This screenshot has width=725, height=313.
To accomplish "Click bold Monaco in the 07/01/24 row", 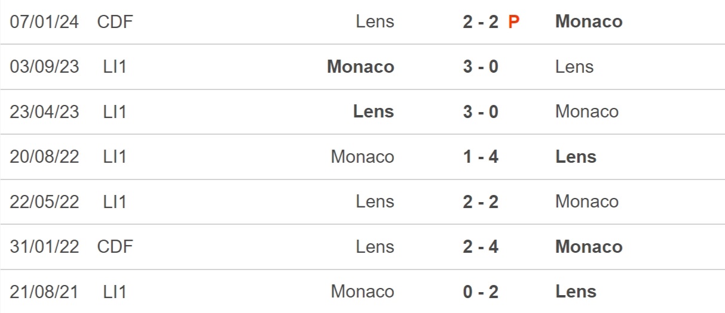I will click(589, 21).
